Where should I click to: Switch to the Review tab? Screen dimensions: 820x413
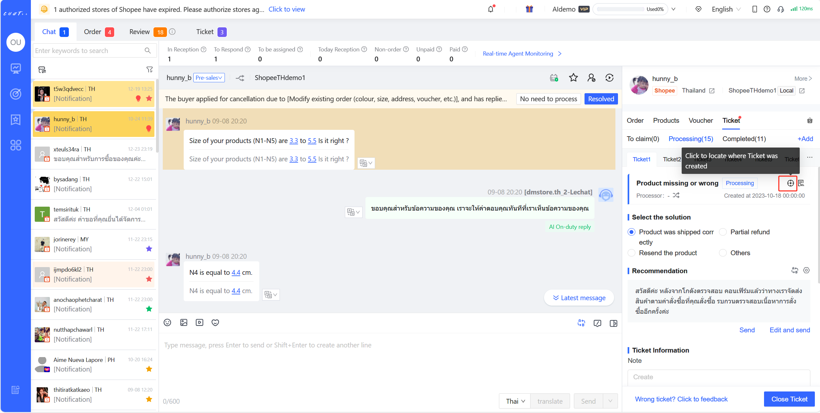(x=148, y=32)
